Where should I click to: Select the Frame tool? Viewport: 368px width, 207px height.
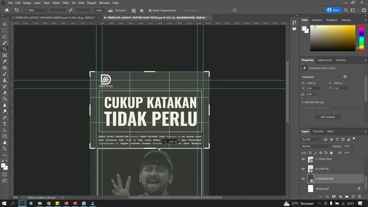tap(5, 55)
